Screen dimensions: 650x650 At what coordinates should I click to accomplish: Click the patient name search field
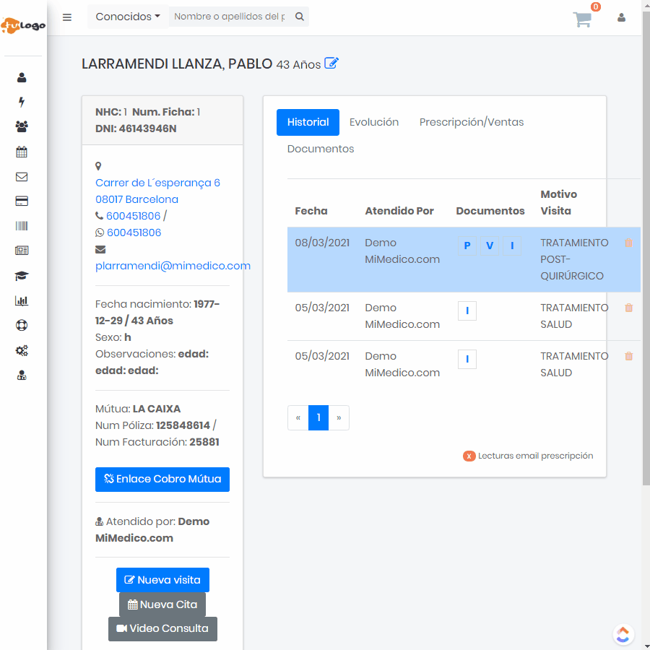click(230, 17)
